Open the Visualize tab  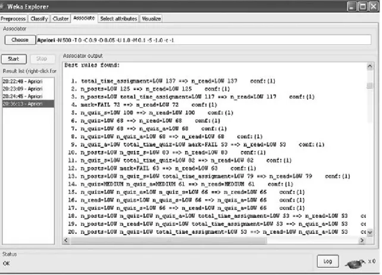pyautogui.click(x=151, y=19)
